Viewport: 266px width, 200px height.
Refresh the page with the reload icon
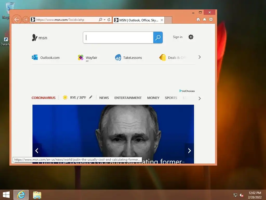(109, 20)
